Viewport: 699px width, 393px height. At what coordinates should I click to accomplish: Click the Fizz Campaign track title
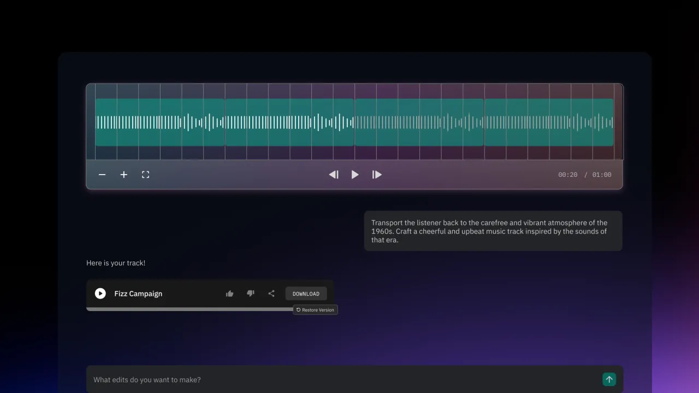(138, 294)
